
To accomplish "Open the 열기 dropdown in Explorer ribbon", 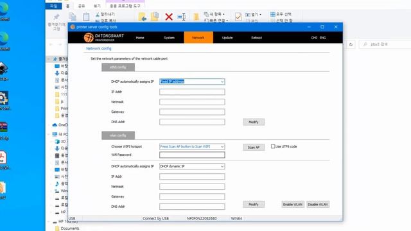I will point(253,14).
